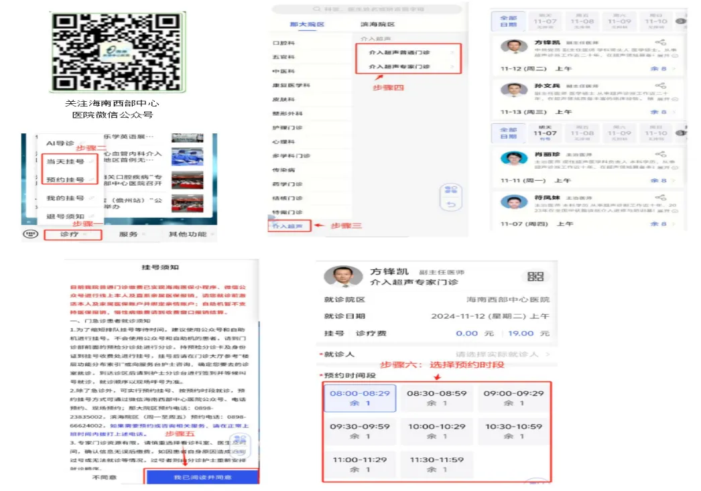Select 五官科 in the department list
Image resolution: width=701 pixels, height=491 pixels.
[x=283, y=57]
